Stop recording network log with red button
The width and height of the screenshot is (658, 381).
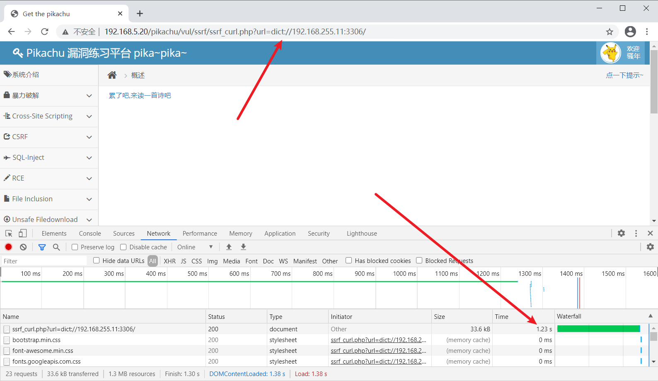(8, 247)
